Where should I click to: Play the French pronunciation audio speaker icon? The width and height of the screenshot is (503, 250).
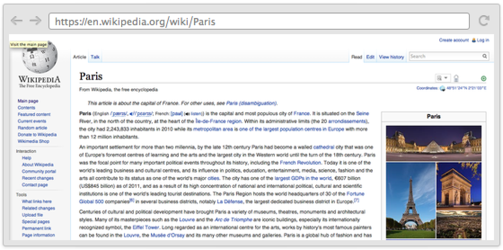point(187,114)
